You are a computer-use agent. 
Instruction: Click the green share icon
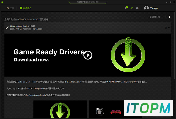pos(131,8)
